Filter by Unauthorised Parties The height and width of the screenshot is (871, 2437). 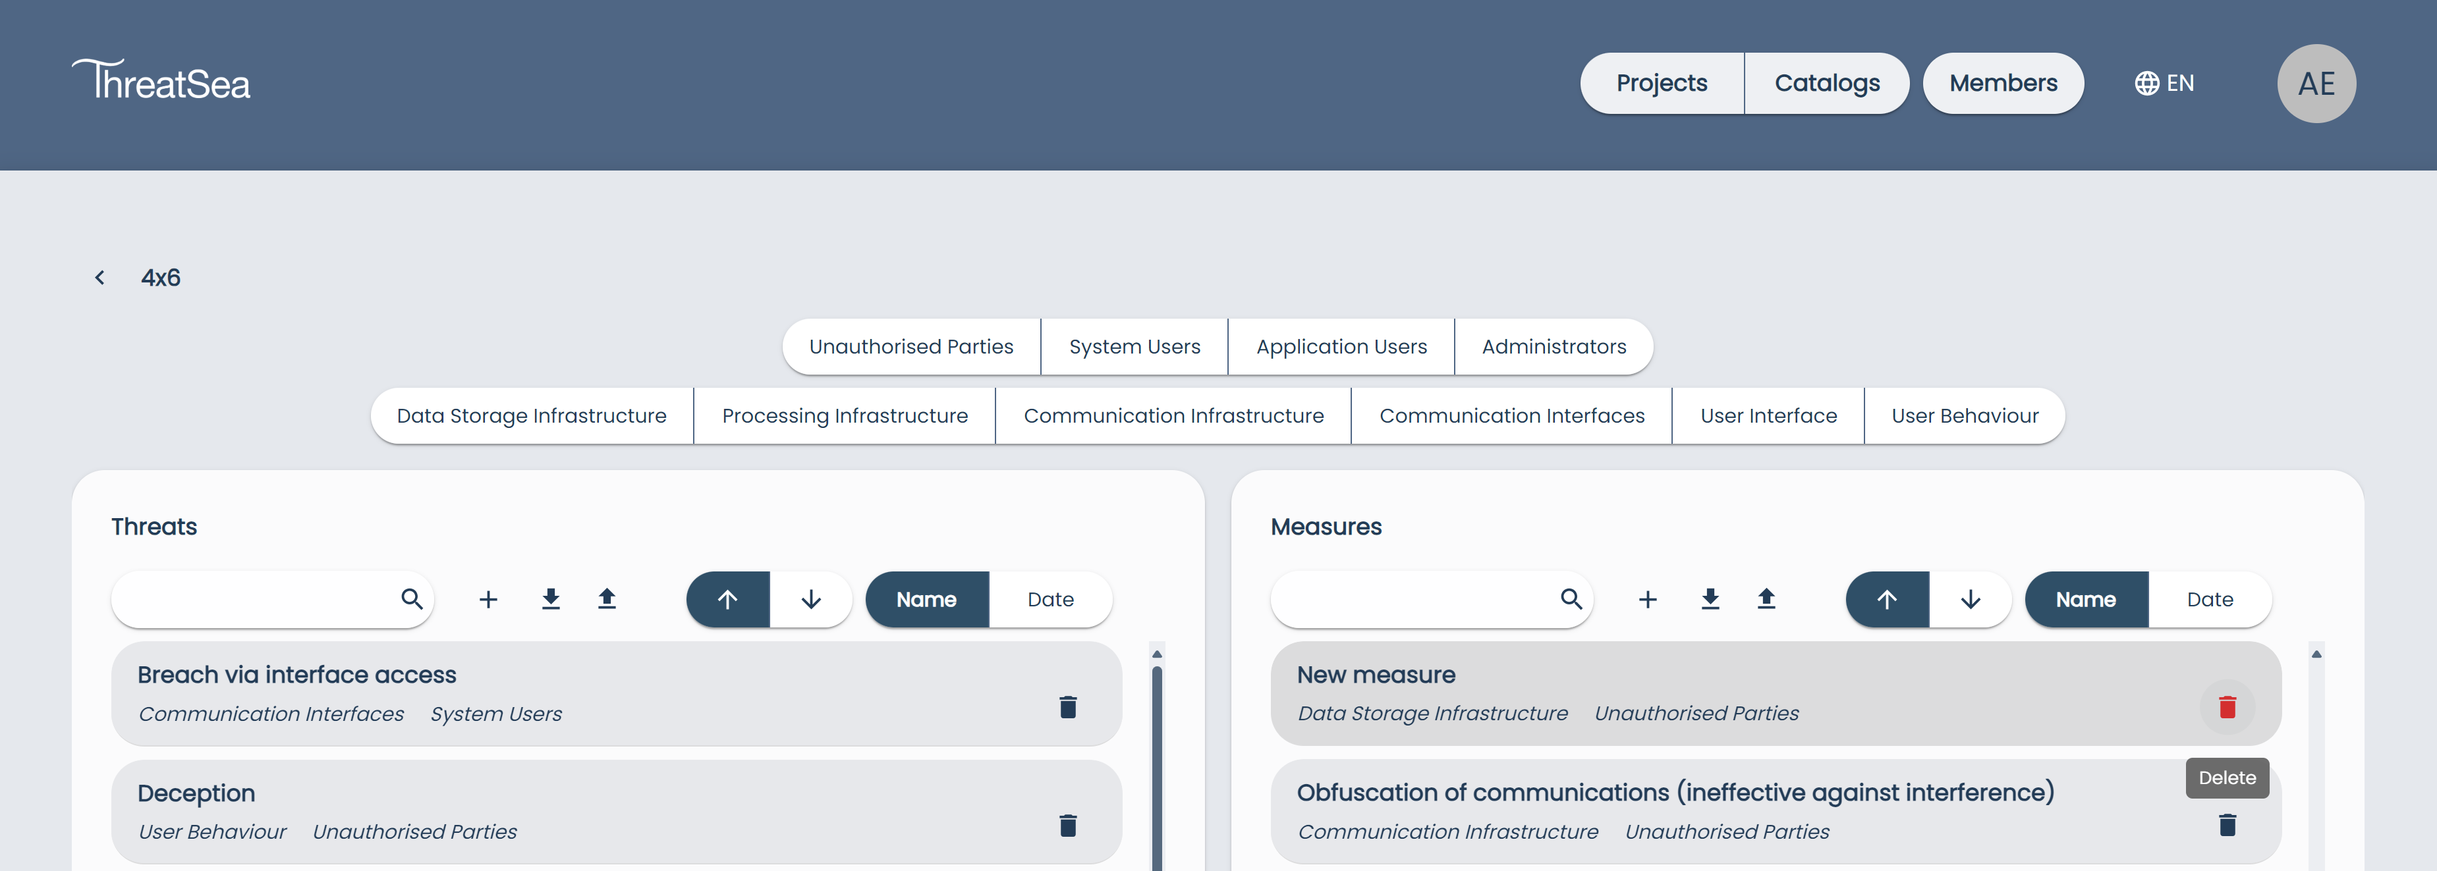pyautogui.click(x=911, y=347)
